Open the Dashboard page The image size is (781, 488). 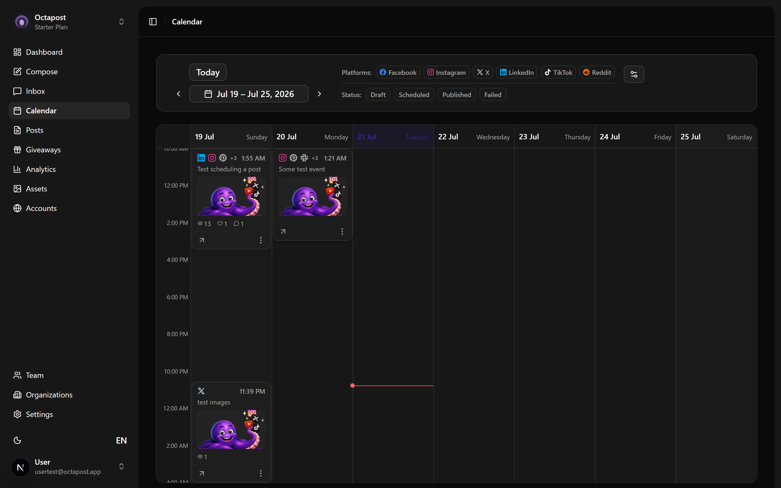69,52
